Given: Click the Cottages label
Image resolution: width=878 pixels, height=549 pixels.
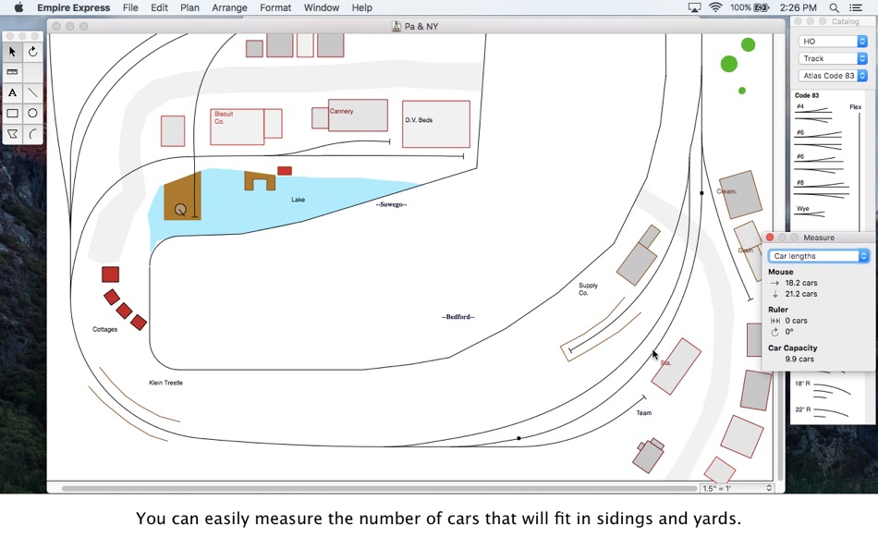Looking at the screenshot, I should coord(104,329).
